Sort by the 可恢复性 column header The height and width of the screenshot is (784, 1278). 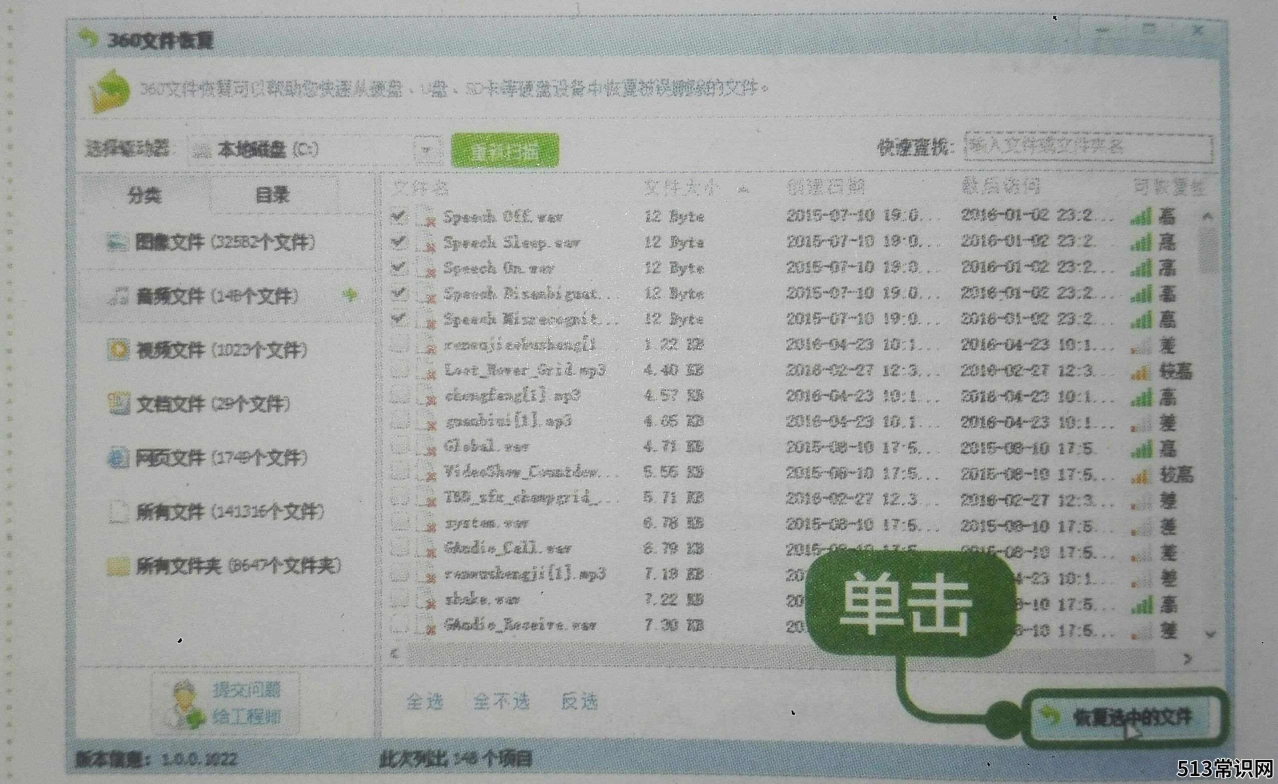[1169, 187]
